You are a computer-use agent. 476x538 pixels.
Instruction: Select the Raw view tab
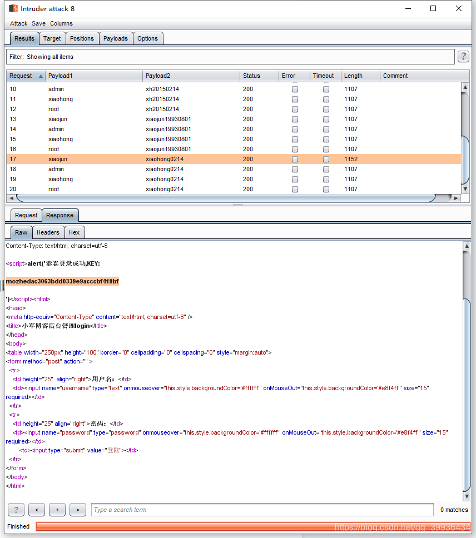coord(21,232)
